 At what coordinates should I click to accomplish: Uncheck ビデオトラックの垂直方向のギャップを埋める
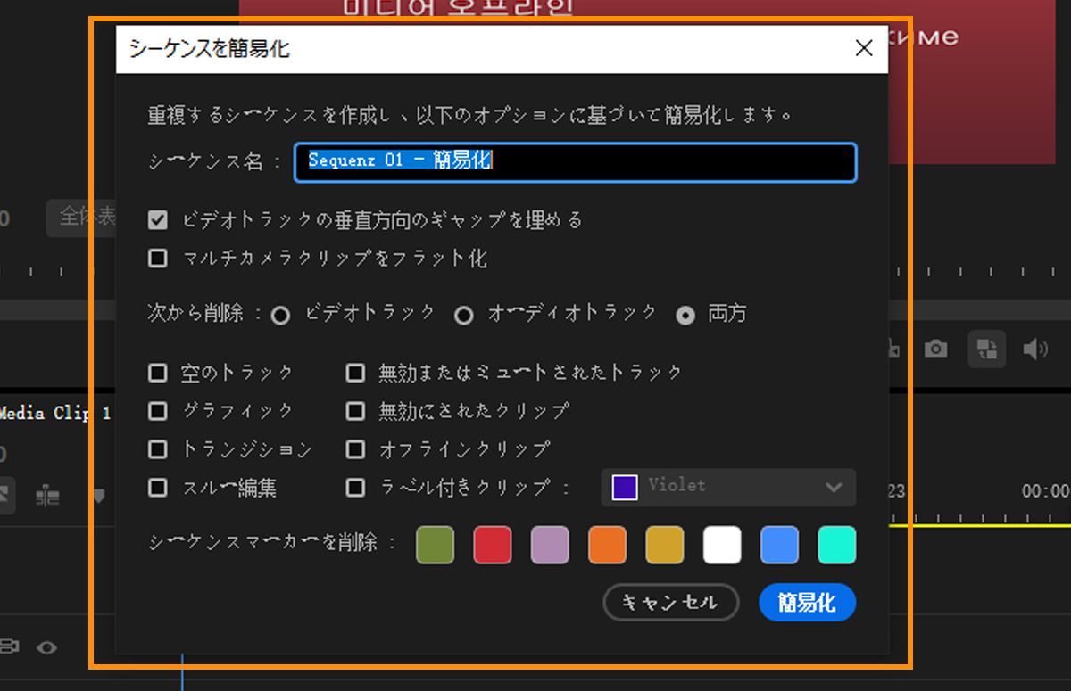pyautogui.click(x=158, y=219)
